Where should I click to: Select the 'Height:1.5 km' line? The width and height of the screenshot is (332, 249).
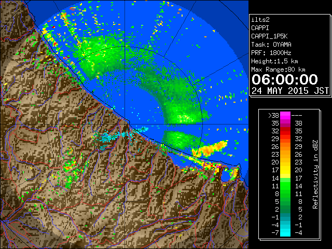274,61
